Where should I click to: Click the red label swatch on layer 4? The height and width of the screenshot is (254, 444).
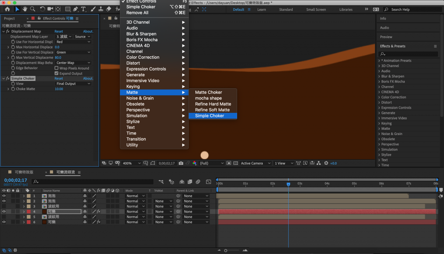tap(29, 211)
